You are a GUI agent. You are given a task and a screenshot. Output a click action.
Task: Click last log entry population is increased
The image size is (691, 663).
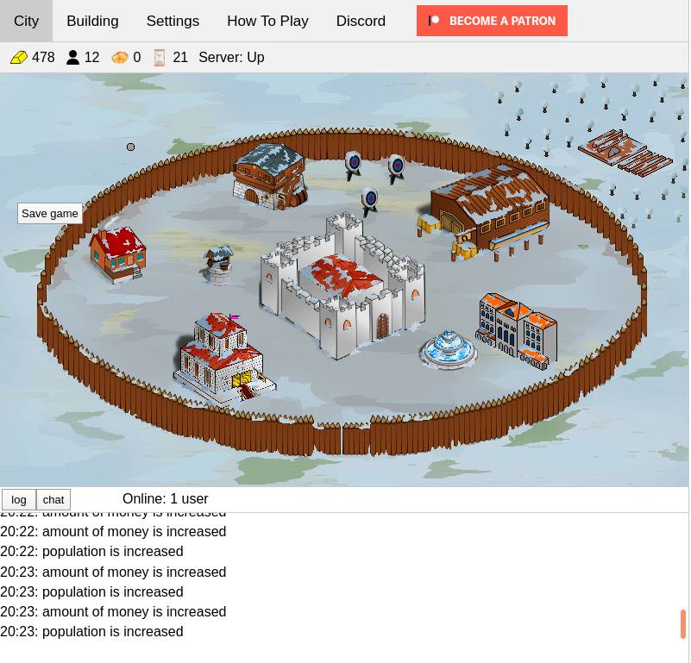pos(91,631)
